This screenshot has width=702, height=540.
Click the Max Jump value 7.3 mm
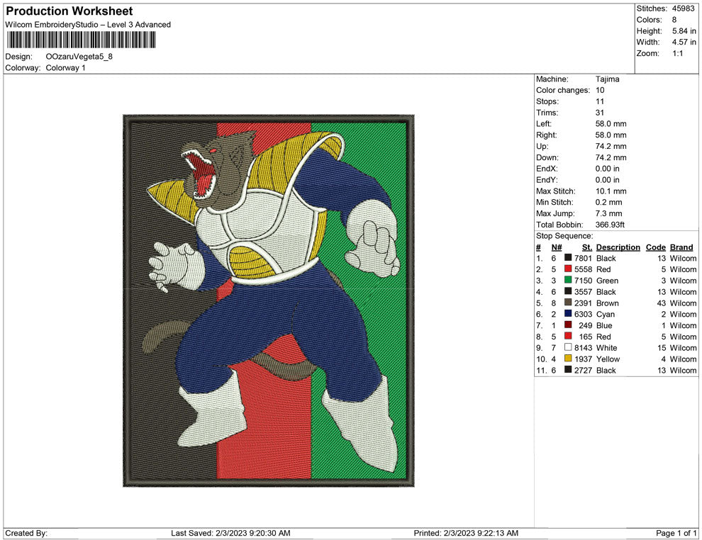click(608, 213)
